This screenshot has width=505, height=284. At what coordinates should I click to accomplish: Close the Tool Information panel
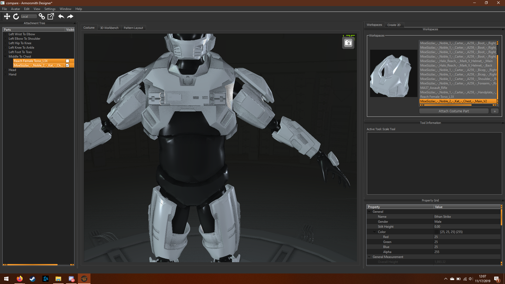(x=503, y=123)
